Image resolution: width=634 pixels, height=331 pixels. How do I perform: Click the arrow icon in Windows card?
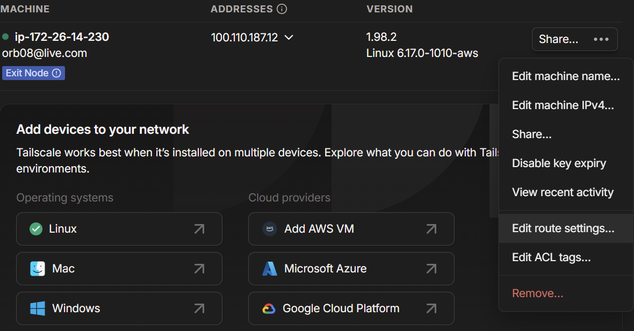coord(199,309)
